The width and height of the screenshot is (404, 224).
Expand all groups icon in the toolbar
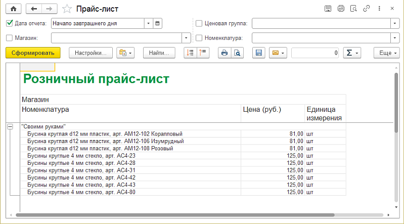pos(190,53)
